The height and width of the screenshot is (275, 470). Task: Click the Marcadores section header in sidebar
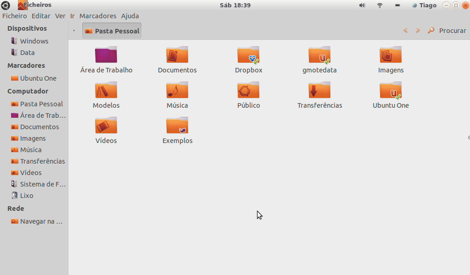click(26, 65)
